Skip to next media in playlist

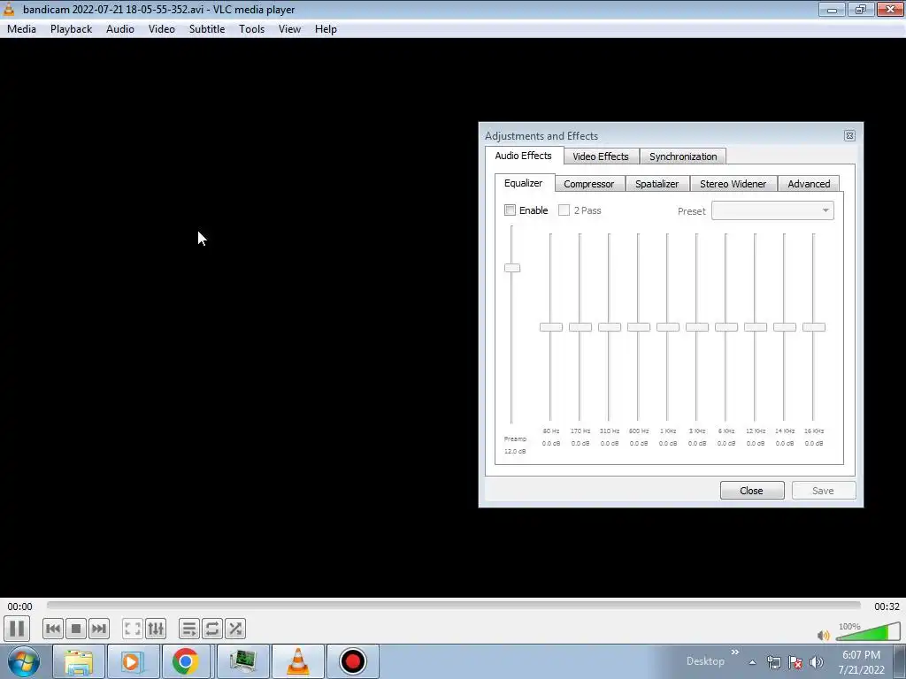(99, 629)
